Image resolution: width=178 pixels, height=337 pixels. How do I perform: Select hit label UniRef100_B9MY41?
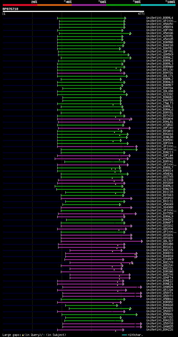point(160,162)
